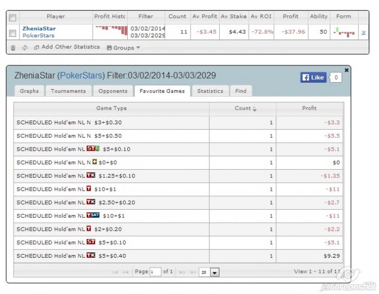Click the Ability value 50
The width and height of the screenshot is (379, 294).
tap(323, 32)
